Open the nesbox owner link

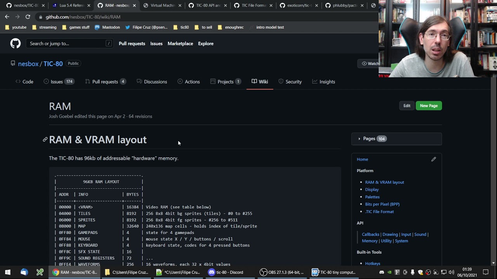click(28, 64)
